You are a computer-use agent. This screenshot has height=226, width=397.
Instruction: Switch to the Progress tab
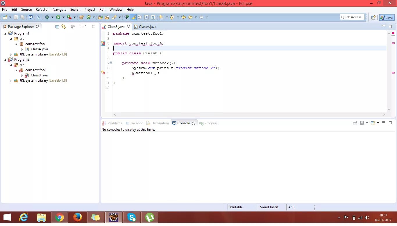(x=208, y=123)
